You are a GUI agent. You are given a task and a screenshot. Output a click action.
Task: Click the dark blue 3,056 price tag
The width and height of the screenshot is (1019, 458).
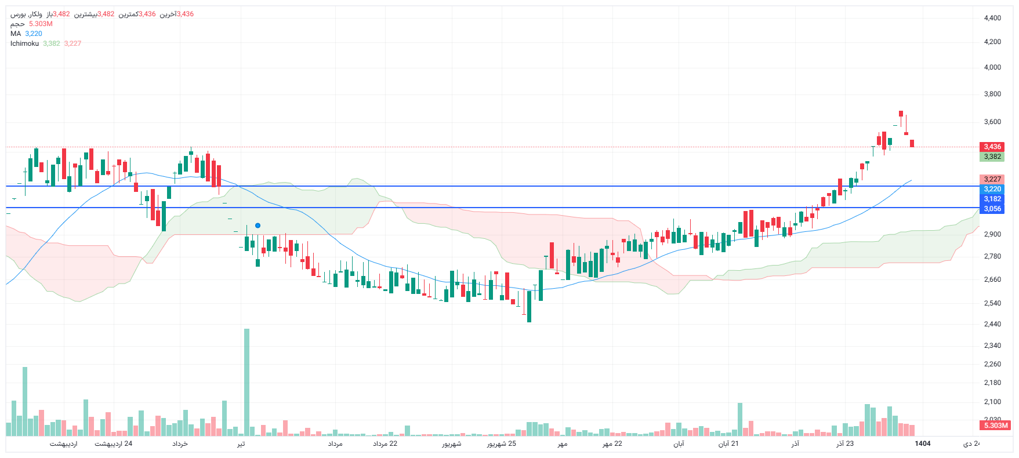coord(992,209)
